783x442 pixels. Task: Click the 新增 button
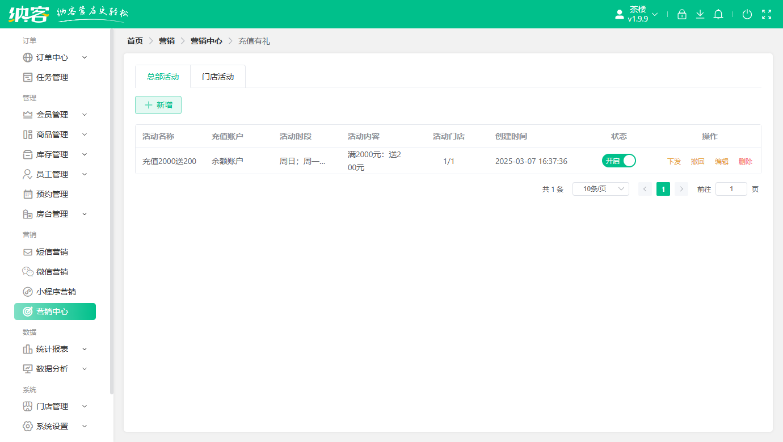[x=158, y=105]
